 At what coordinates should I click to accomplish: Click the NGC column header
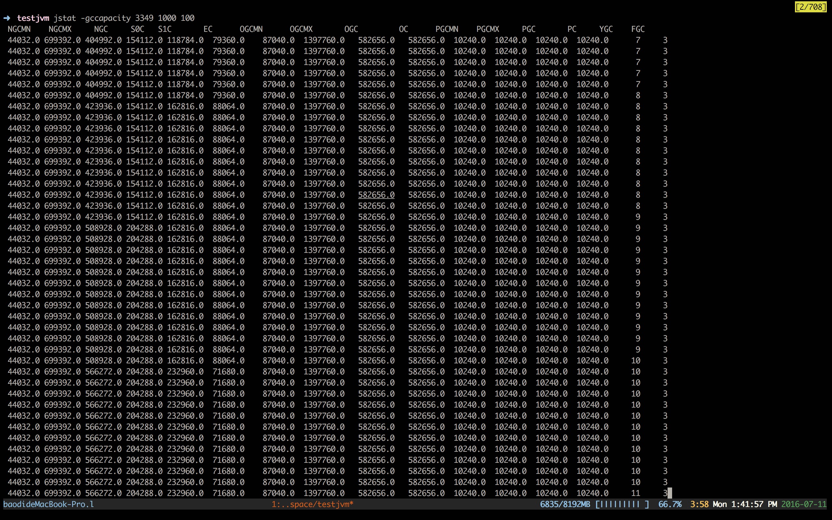[101, 29]
